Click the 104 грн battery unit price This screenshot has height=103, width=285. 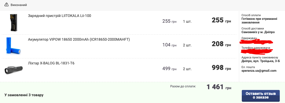[x=169, y=45]
